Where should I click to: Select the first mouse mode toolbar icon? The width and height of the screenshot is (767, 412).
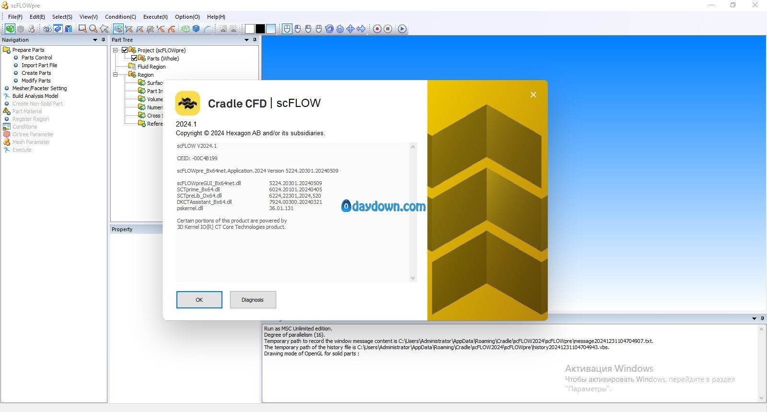[287, 29]
